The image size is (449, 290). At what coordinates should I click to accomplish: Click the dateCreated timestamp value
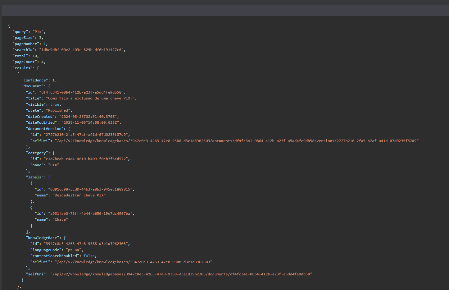pos(88,117)
